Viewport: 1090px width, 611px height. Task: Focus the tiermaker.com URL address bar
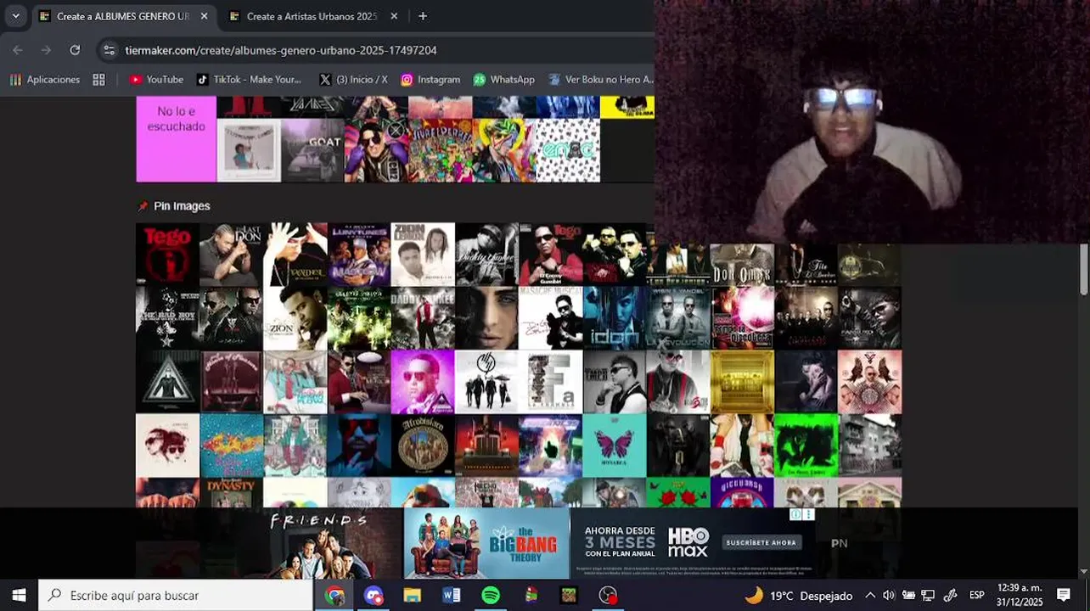[x=281, y=50]
